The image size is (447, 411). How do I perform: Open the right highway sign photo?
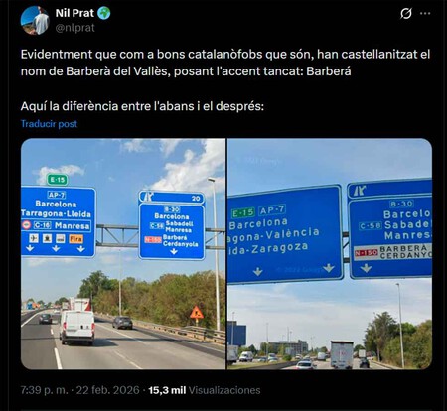click(x=330, y=254)
